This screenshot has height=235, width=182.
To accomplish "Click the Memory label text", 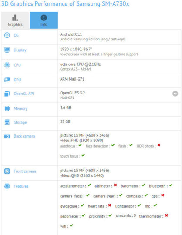I will pos(20,109).
